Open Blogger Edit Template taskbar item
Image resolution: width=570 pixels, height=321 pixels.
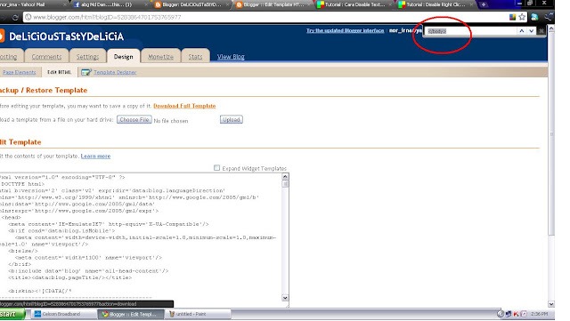pos(131,314)
